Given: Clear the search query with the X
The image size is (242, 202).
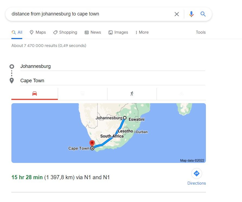Looking at the screenshot, I should tap(177, 14).
